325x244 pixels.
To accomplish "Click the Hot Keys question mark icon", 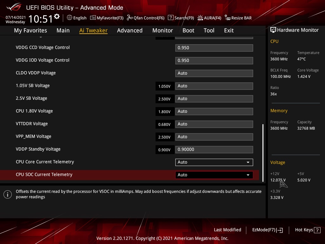I will [317, 230].
